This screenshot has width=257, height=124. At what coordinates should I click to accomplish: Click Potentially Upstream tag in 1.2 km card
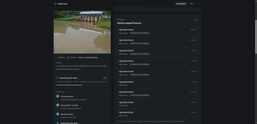(139, 54)
